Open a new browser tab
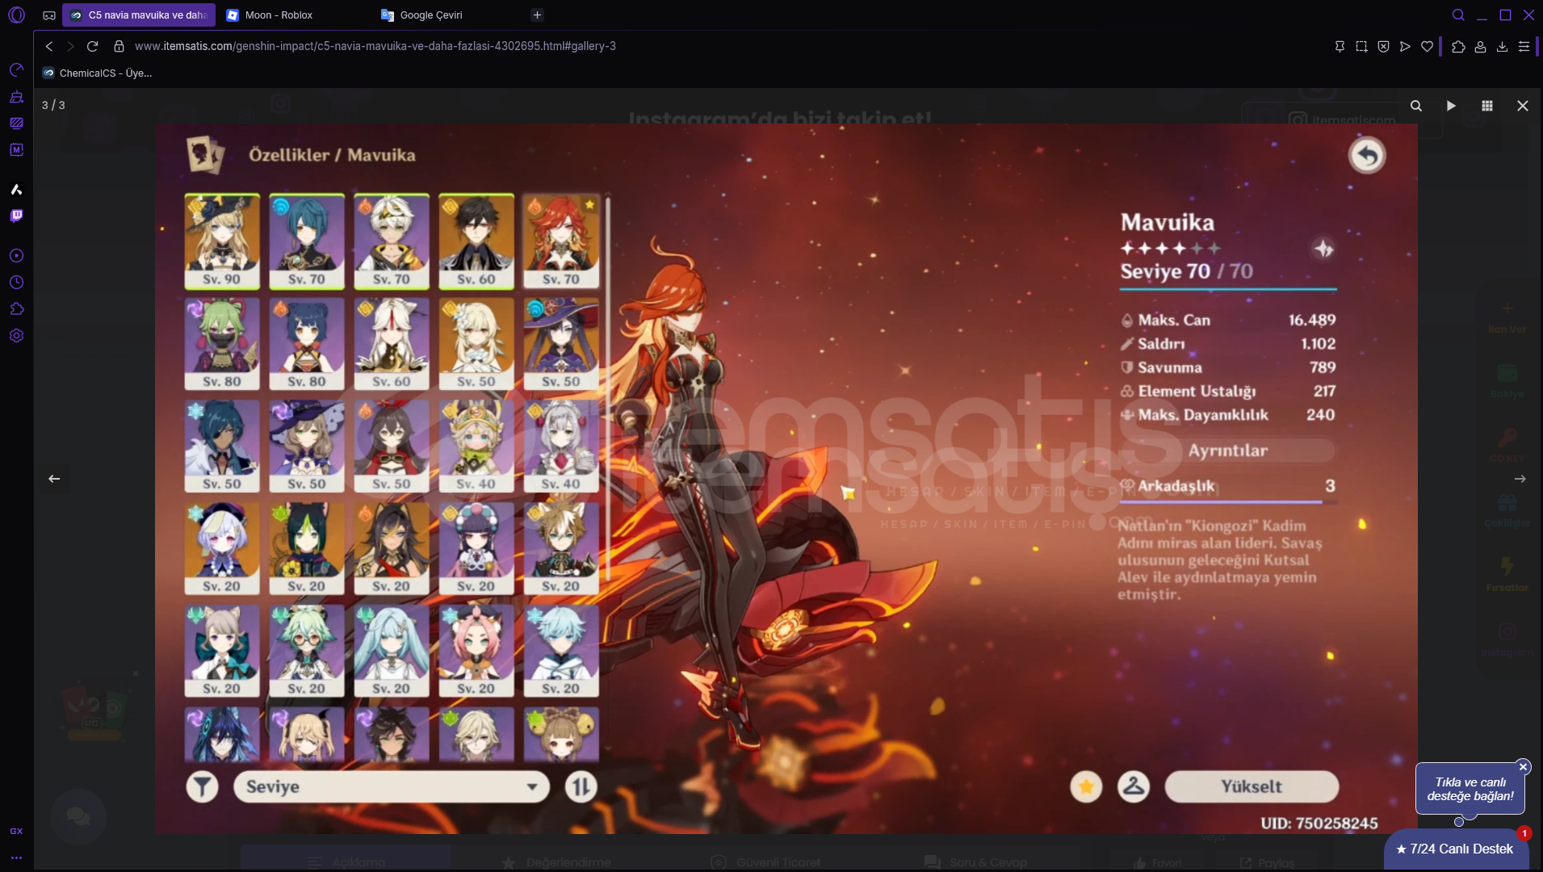1543x872 pixels. pyautogui.click(x=537, y=15)
